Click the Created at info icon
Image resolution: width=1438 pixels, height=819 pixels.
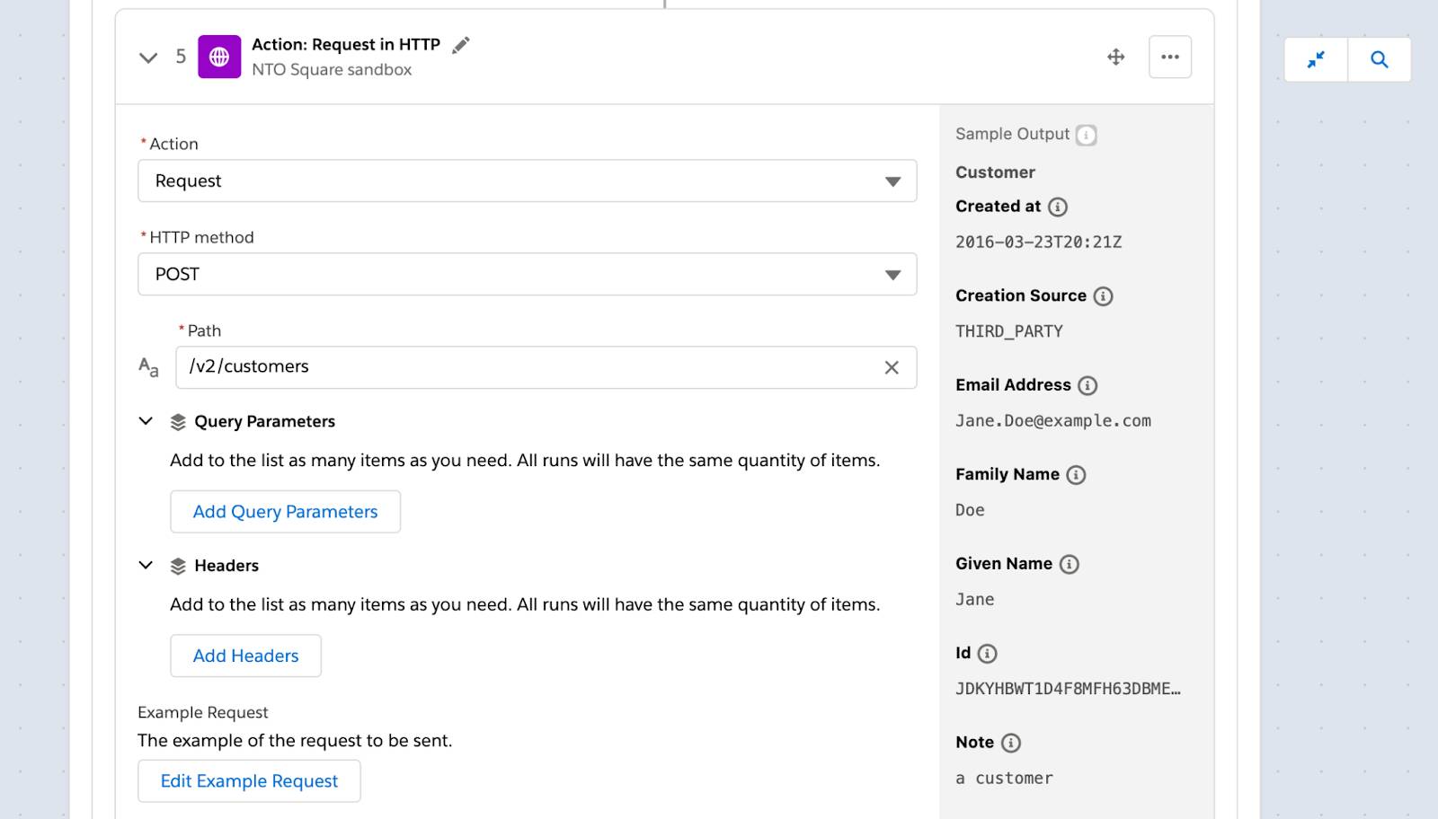pos(1058,207)
